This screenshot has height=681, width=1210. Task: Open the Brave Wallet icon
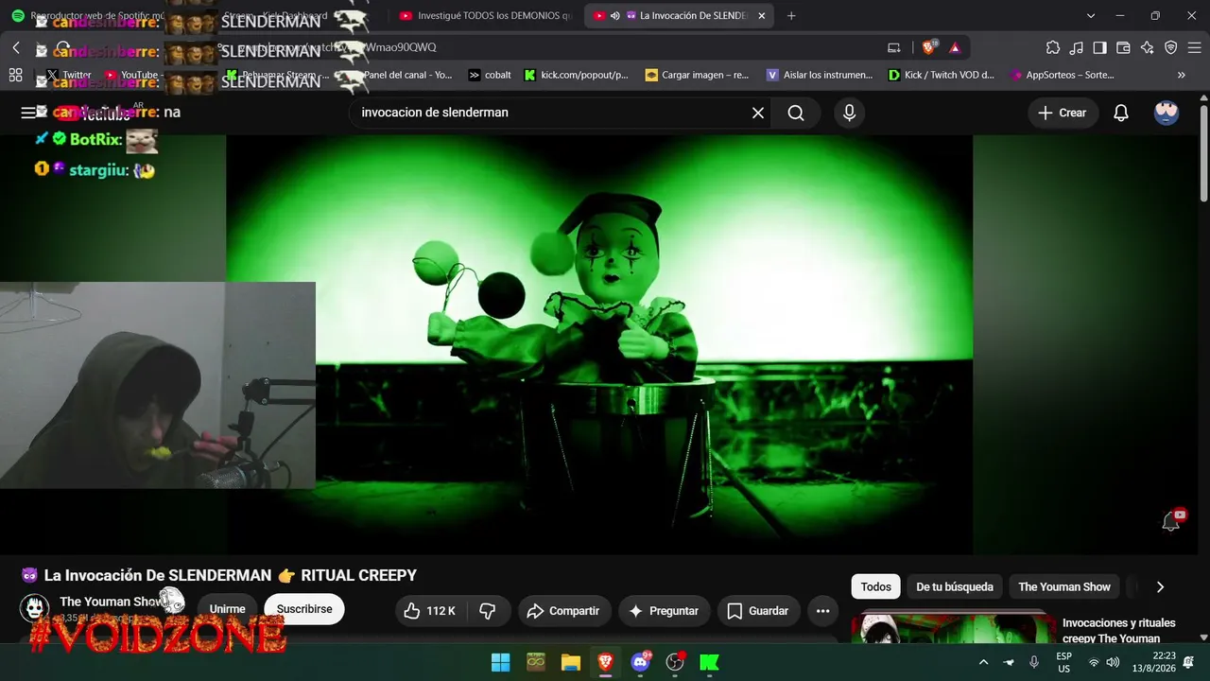pos(1124,47)
